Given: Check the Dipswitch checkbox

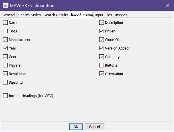Looking at the screenshot, I should [6, 82].
